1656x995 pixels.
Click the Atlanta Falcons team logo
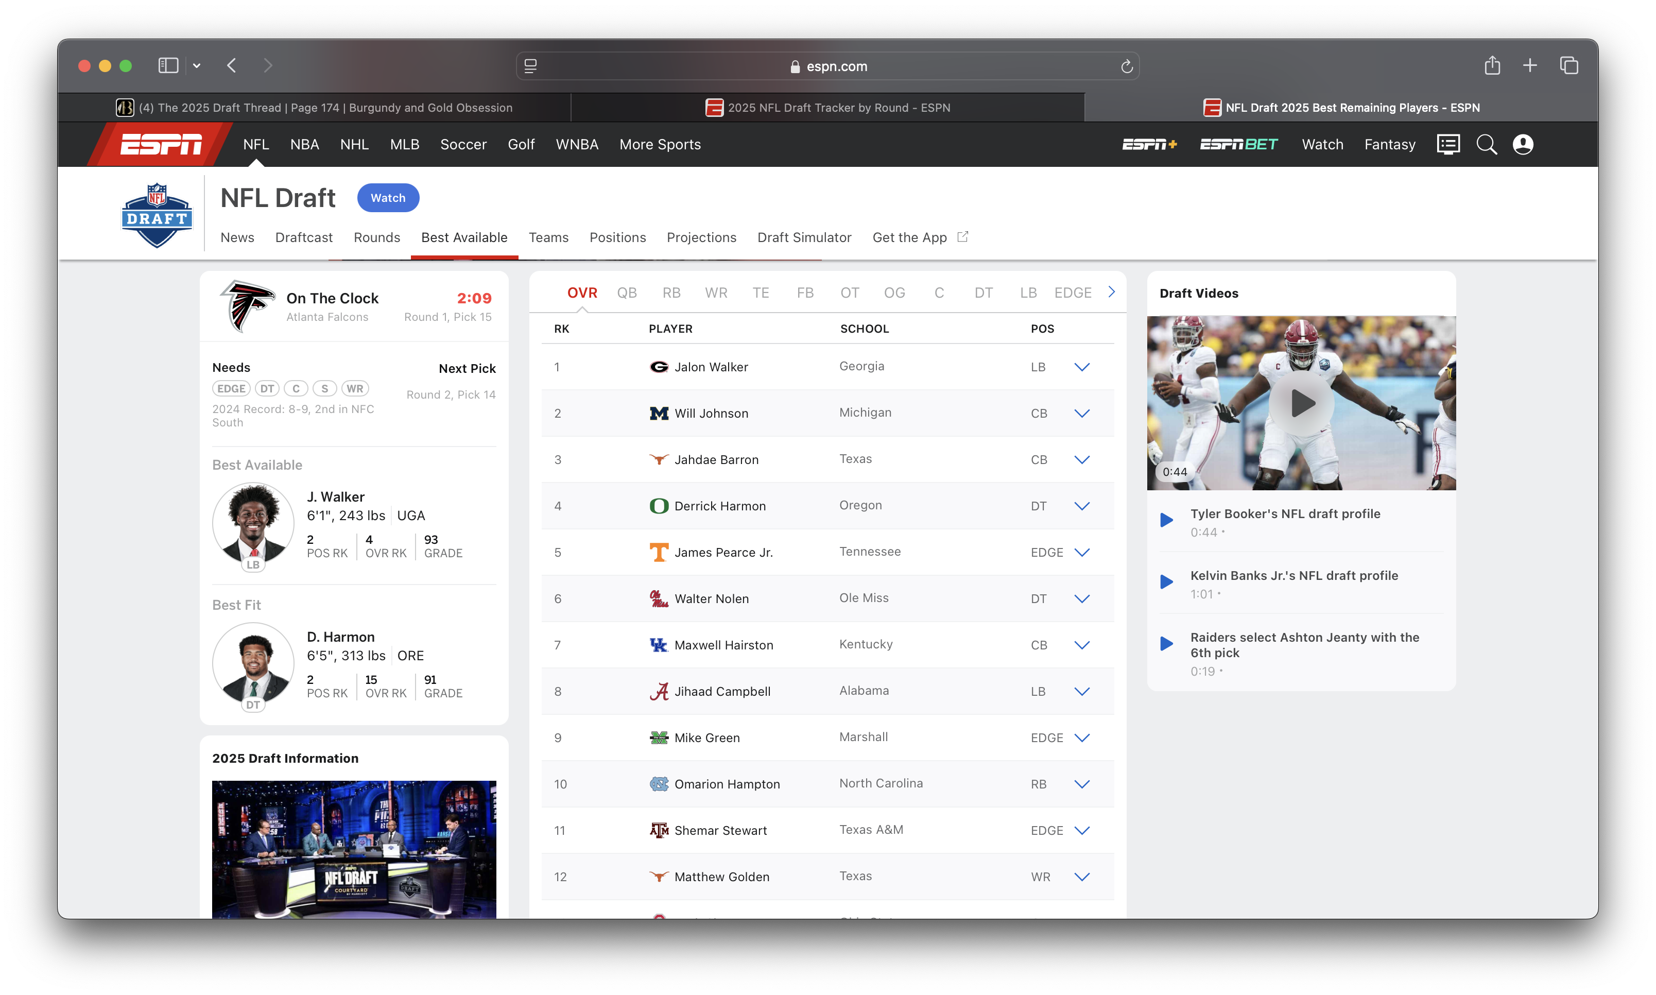[x=247, y=306]
